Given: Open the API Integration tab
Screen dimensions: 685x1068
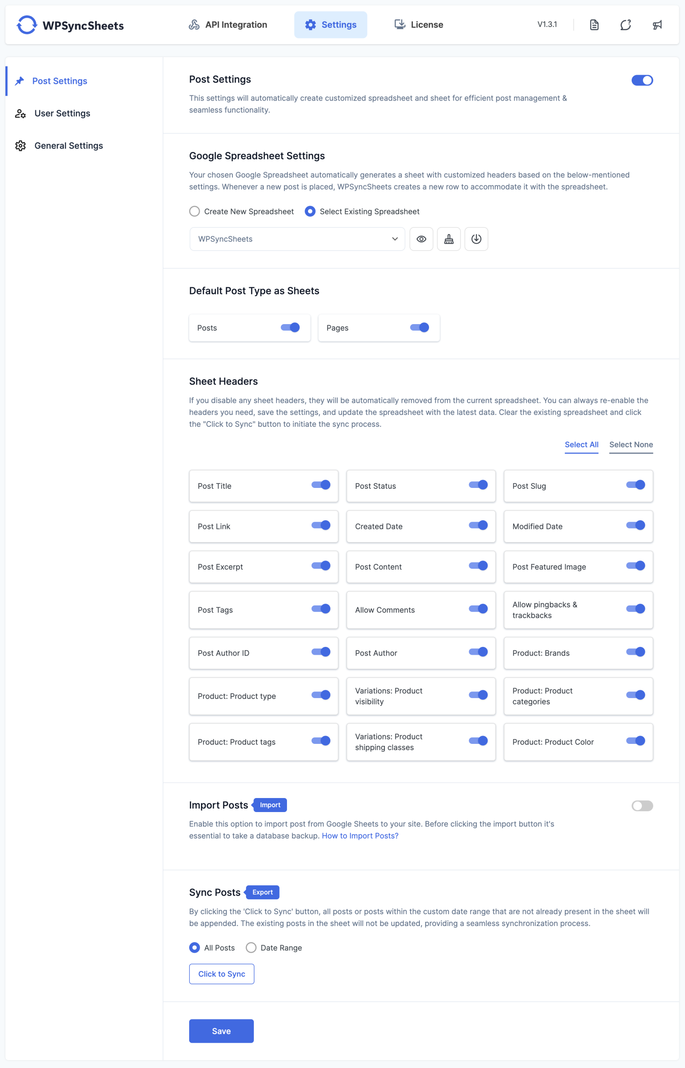Looking at the screenshot, I should point(228,25).
